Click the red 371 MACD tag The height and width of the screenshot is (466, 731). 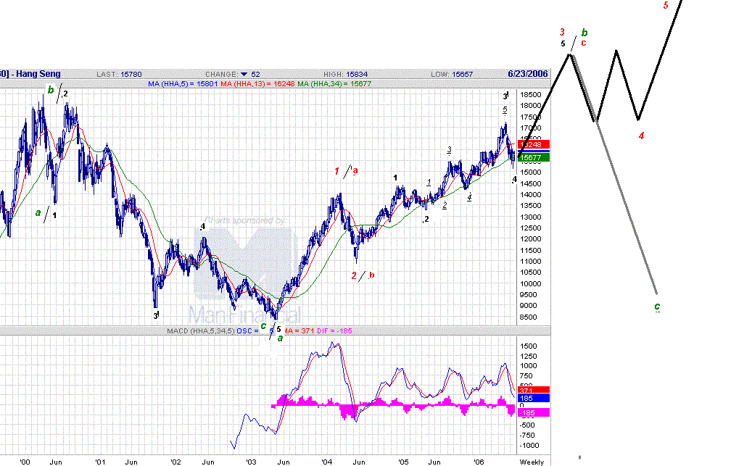coord(534,390)
